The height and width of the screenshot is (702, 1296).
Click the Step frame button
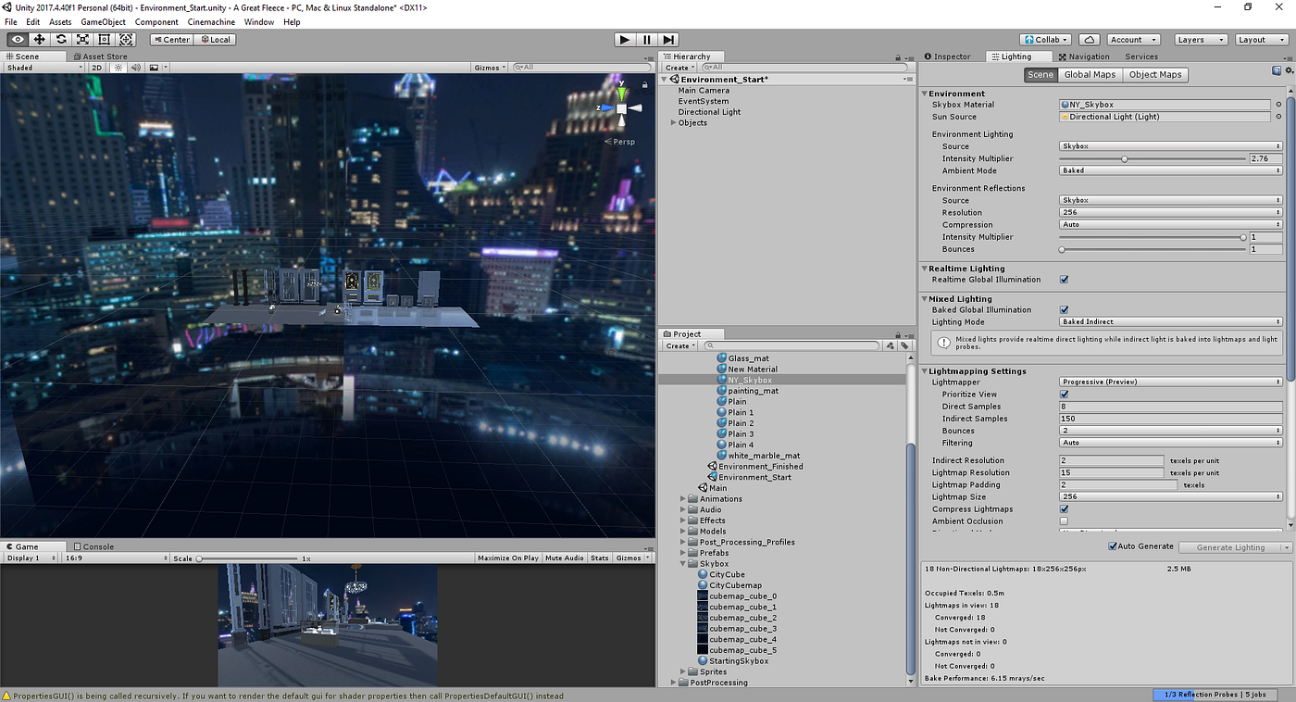pyautogui.click(x=667, y=39)
